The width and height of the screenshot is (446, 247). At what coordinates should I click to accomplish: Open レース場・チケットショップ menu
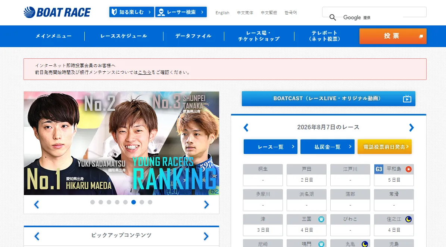coord(259,36)
